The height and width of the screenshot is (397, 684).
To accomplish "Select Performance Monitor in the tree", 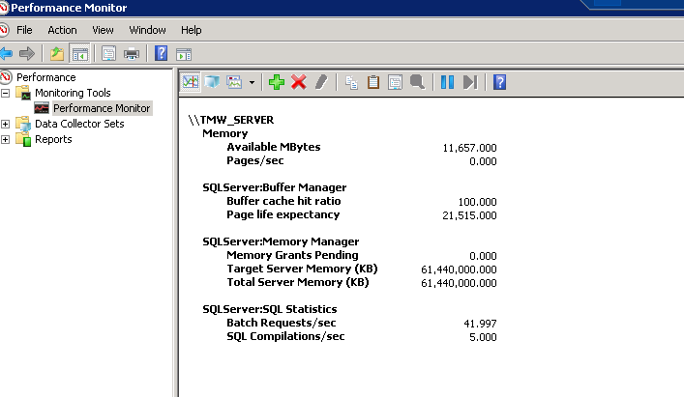I will (x=102, y=108).
